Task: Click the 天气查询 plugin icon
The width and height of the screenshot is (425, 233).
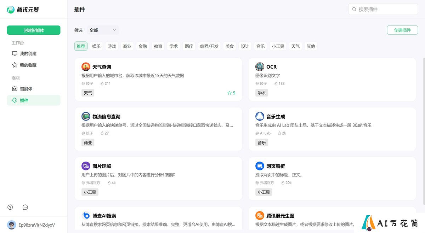Action: coord(86,67)
